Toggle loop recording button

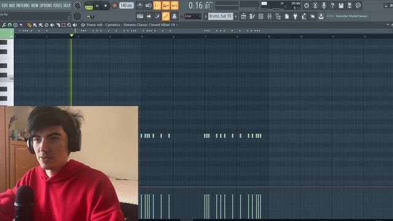click(174, 6)
